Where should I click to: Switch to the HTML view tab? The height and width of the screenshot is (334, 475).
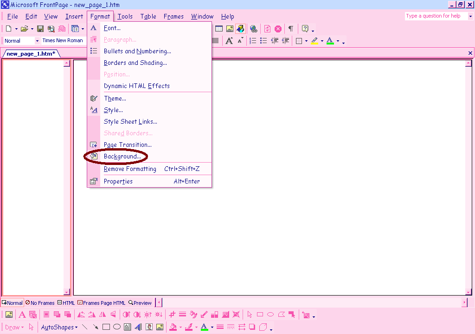66,303
